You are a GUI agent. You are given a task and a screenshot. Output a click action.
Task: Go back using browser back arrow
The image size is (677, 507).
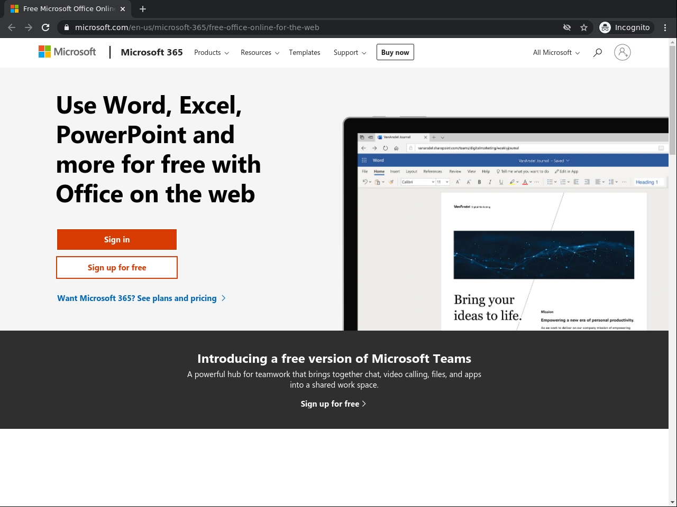tap(12, 27)
